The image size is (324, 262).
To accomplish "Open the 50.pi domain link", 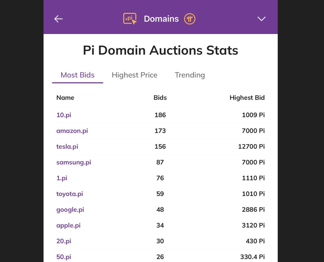I will [64, 257].
